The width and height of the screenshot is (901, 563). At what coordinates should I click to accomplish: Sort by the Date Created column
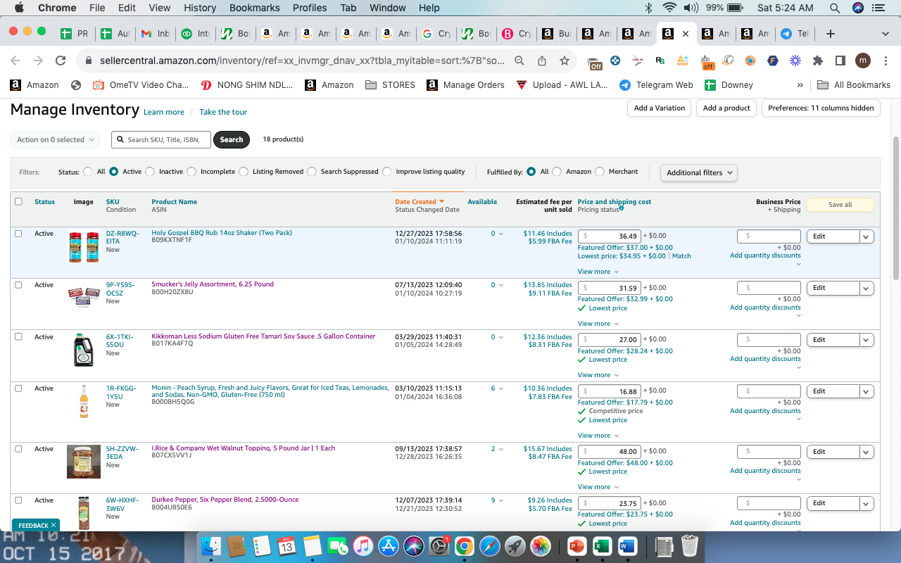420,201
